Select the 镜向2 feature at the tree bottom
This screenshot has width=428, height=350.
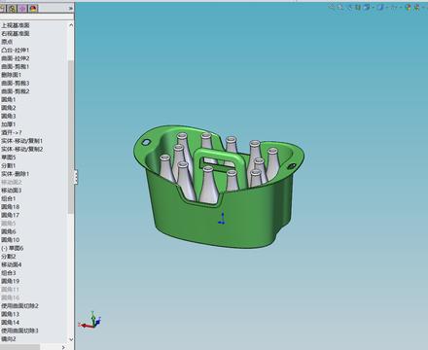tap(9, 338)
